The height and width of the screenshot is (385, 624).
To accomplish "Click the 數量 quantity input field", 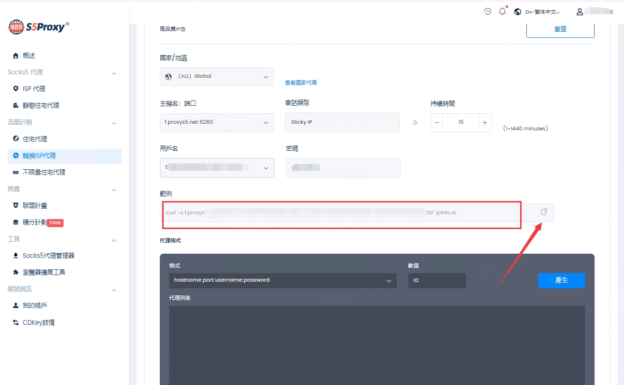I will pos(437,281).
